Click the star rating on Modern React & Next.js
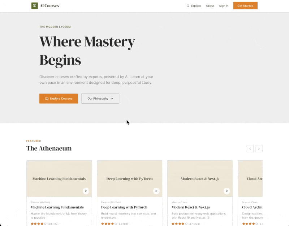The height and width of the screenshot is (226, 289). click(x=180, y=224)
